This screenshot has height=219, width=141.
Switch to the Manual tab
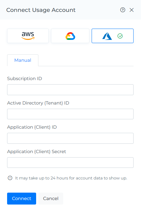pyautogui.click(x=23, y=60)
